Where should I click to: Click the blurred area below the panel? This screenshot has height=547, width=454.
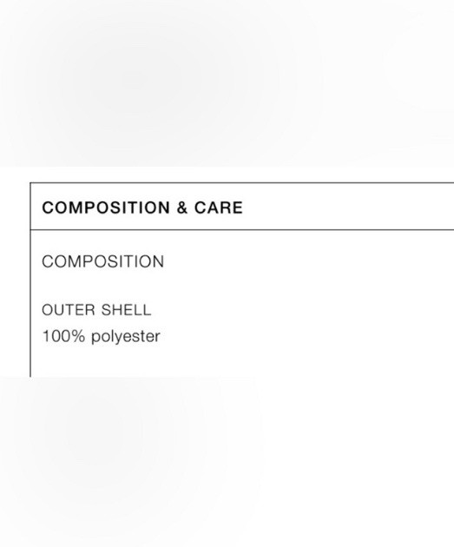pyautogui.click(x=227, y=462)
